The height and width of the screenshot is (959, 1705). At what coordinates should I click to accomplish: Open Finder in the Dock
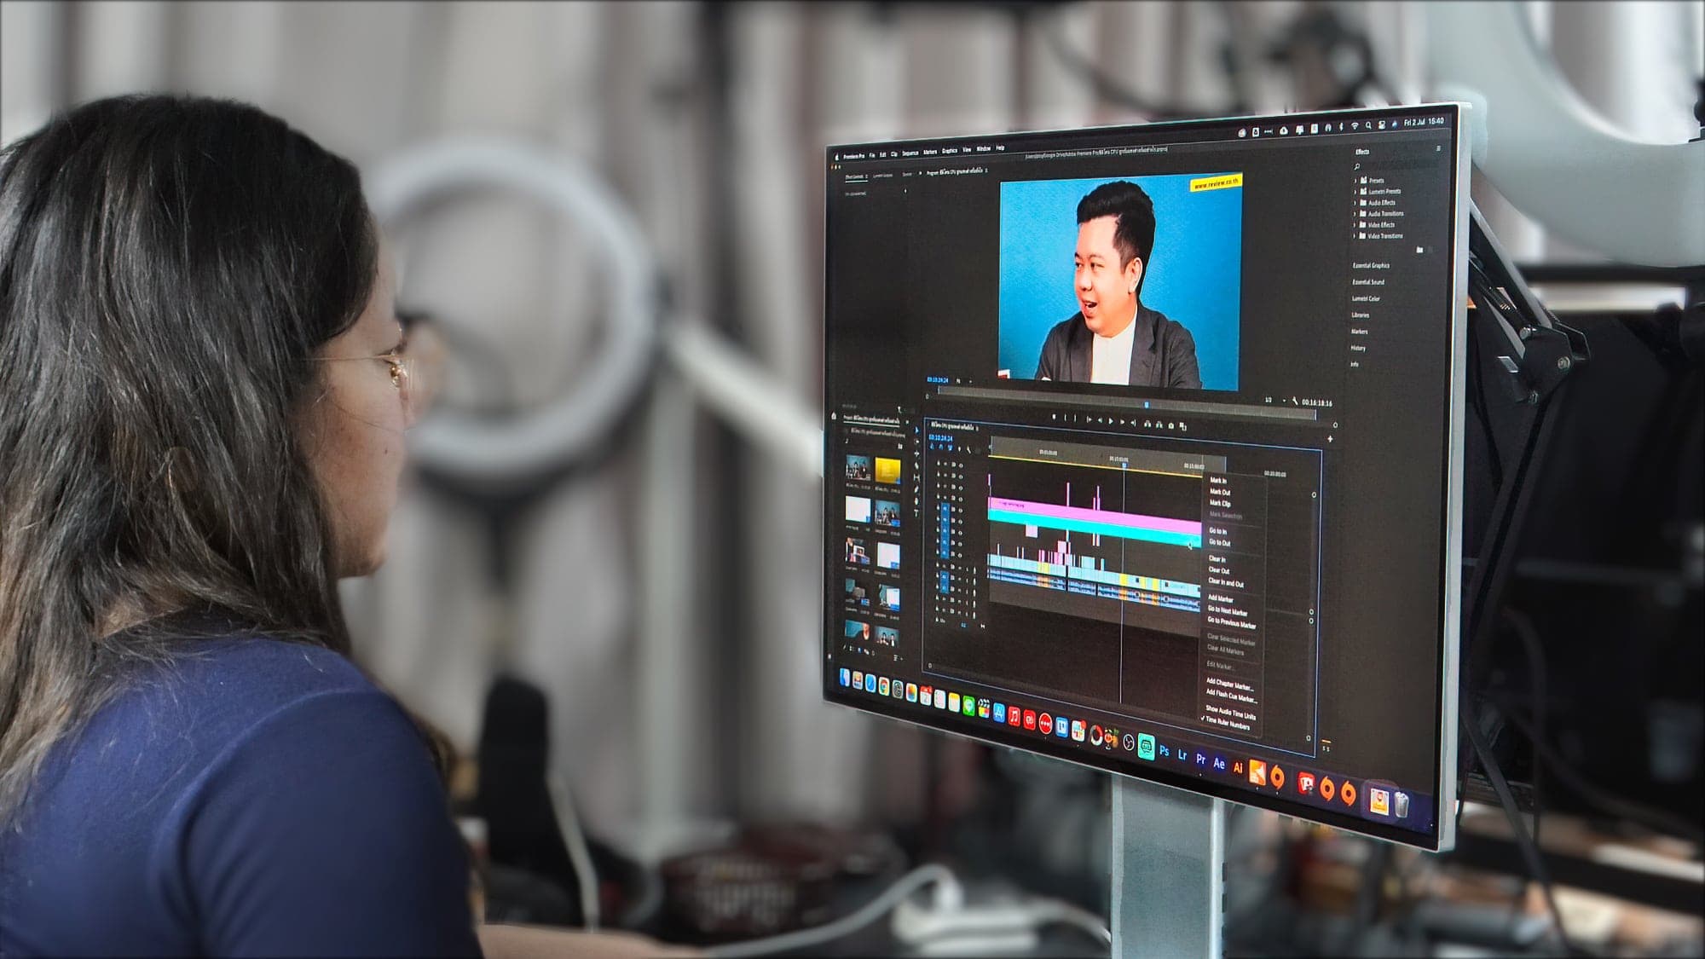(x=845, y=679)
